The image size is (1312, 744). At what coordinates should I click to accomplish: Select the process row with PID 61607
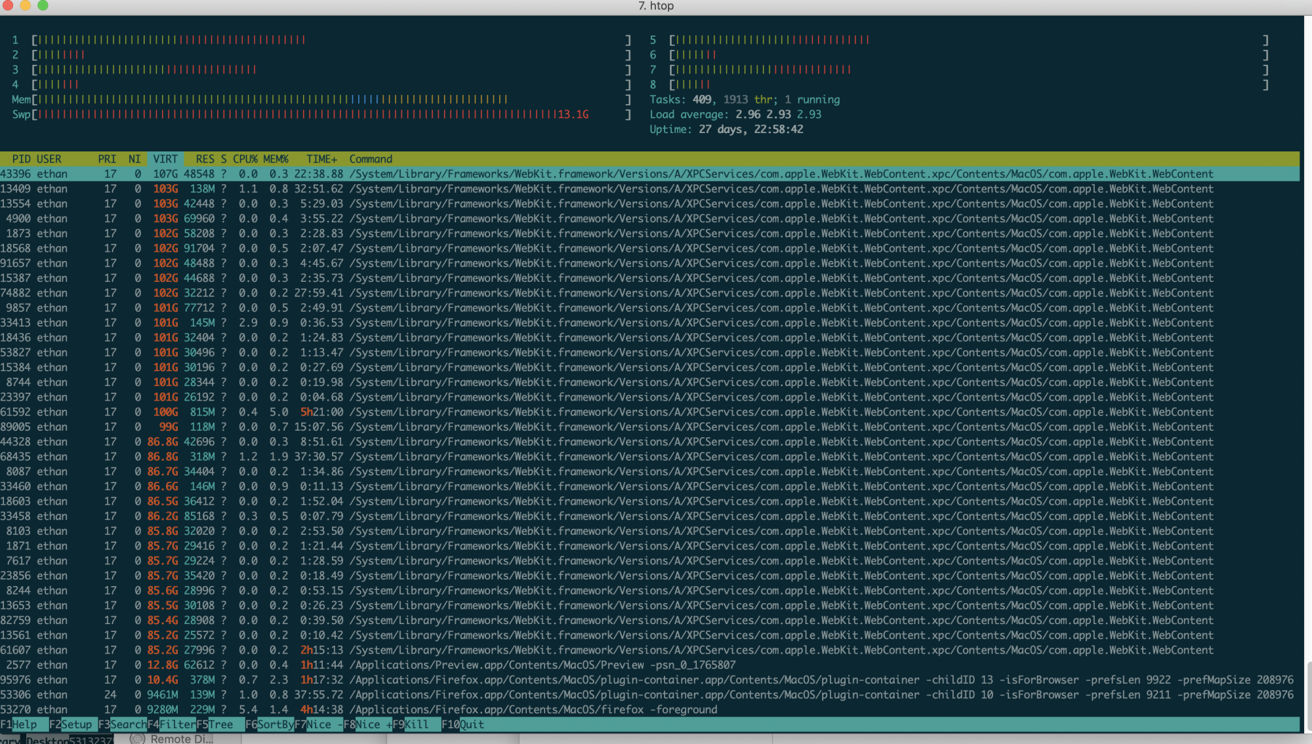[649, 650]
